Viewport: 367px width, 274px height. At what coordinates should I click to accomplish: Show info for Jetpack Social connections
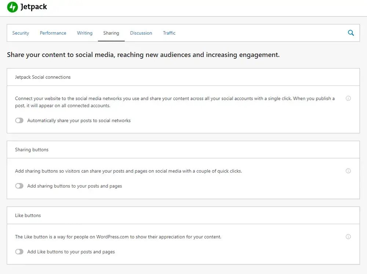point(348,98)
